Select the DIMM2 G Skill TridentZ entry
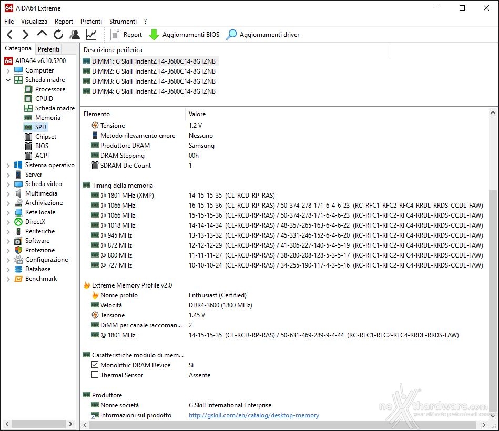This screenshot has height=431, width=499. (x=149, y=71)
